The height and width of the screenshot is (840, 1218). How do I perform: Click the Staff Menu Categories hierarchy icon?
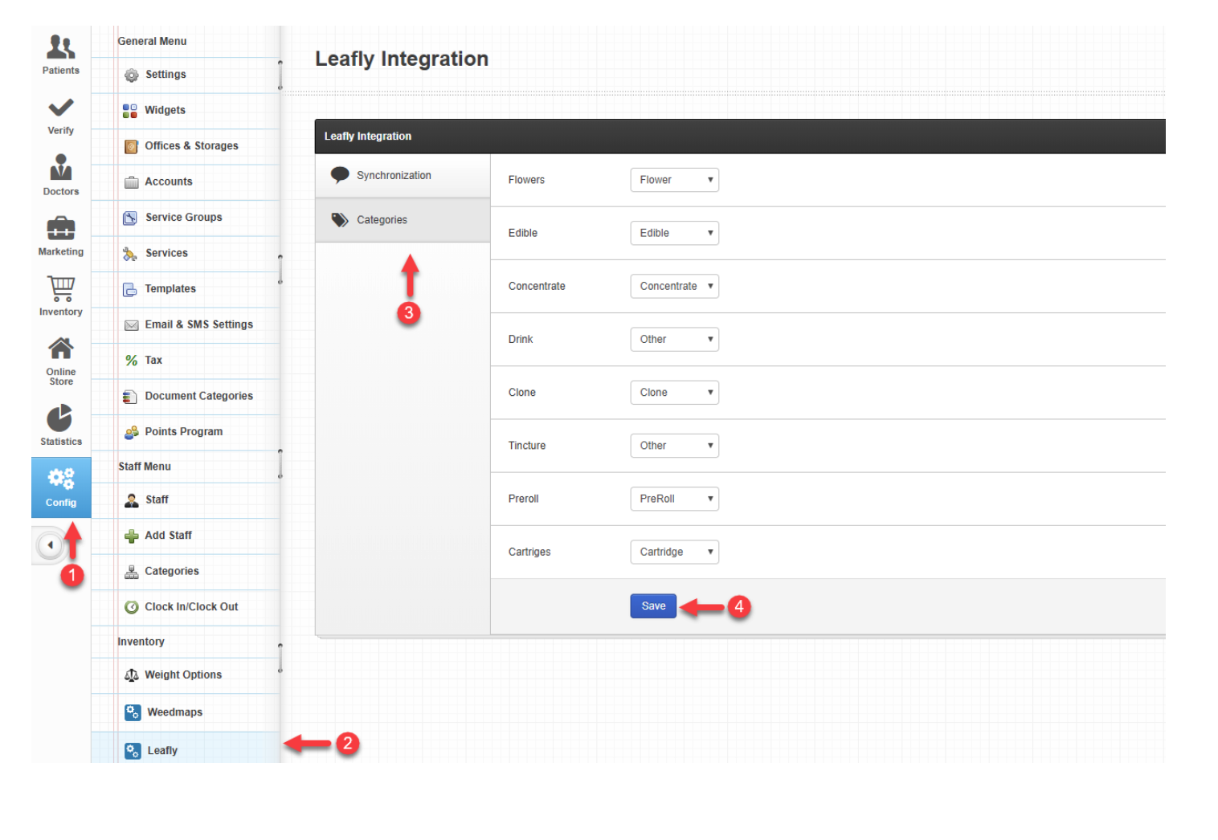(132, 572)
